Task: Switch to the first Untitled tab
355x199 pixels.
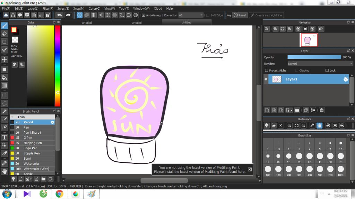Action: click(87, 22)
